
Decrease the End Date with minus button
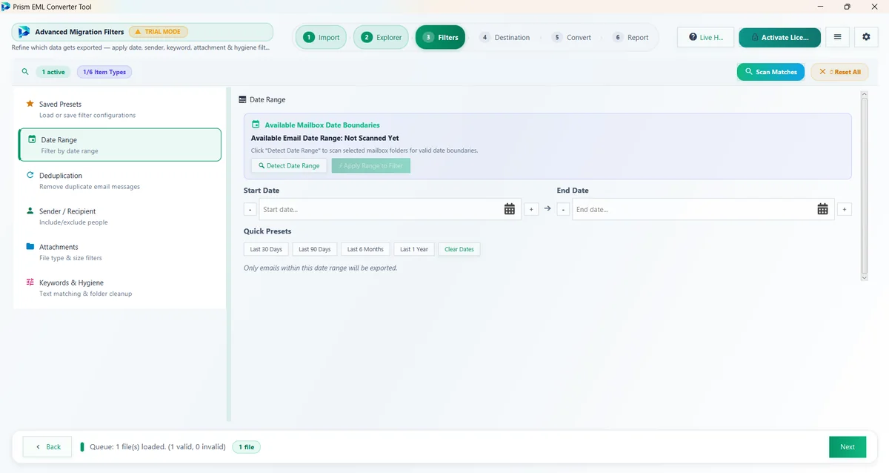564,210
